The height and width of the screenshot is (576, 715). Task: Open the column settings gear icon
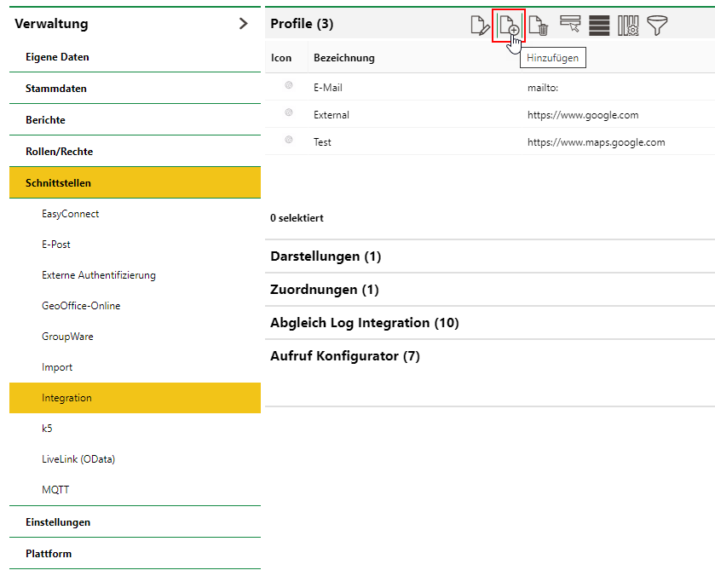coord(628,25)
